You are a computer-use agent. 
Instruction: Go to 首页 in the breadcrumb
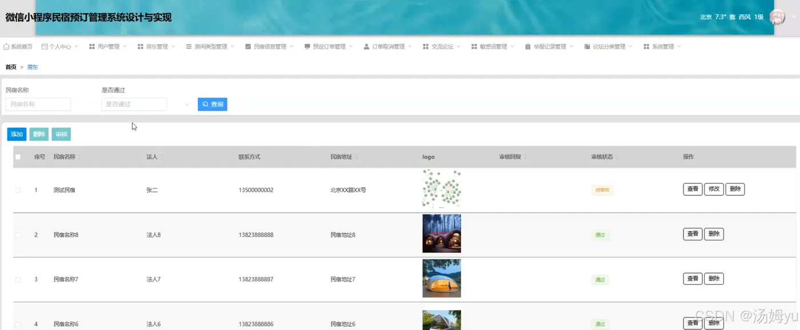[x=11, y=67]
